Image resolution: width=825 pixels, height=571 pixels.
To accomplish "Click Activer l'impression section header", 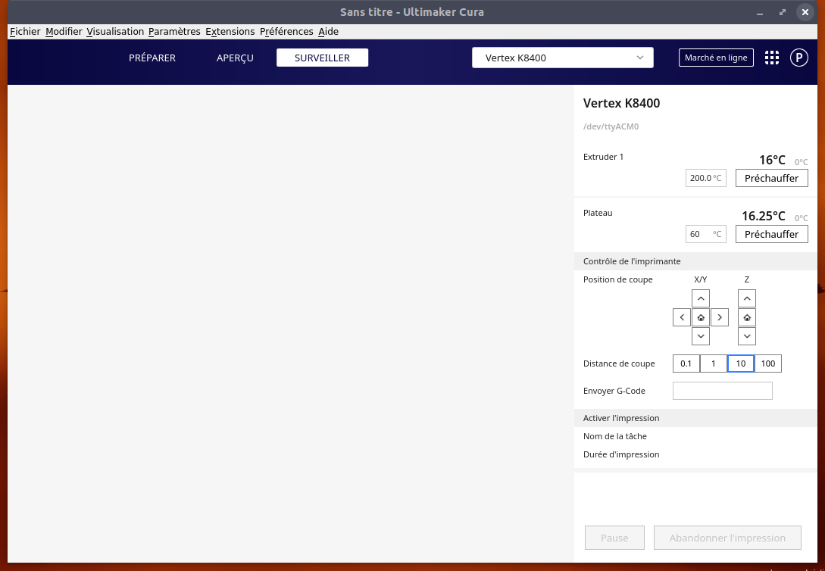I will tap(695, 418).
